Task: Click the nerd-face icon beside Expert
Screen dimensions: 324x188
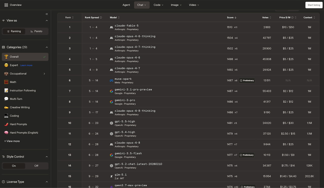Action: (6, 65)
